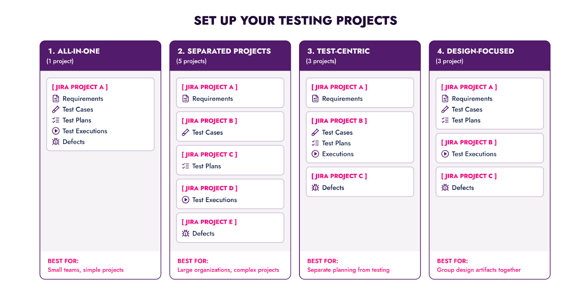Viewport: 585px width, 296px height.
Task: Click the Test Cases pencil icon under All-in-One
Action: click(56, 109)
